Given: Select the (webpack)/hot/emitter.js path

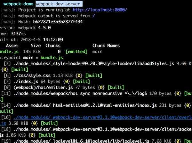Looking at the screenshot, I should coord(43,87).
